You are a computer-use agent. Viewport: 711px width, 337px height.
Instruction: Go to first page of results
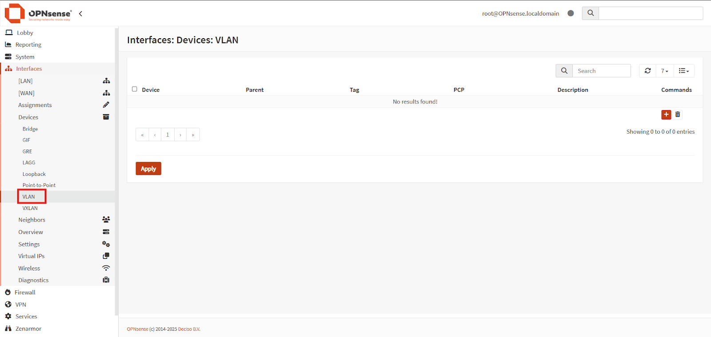tap(142, 135)
